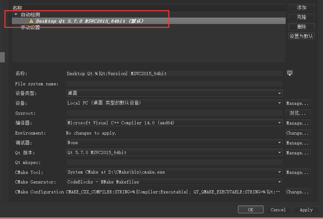
Task: Click Manage button for 调试器
Action: coord(298,143)
